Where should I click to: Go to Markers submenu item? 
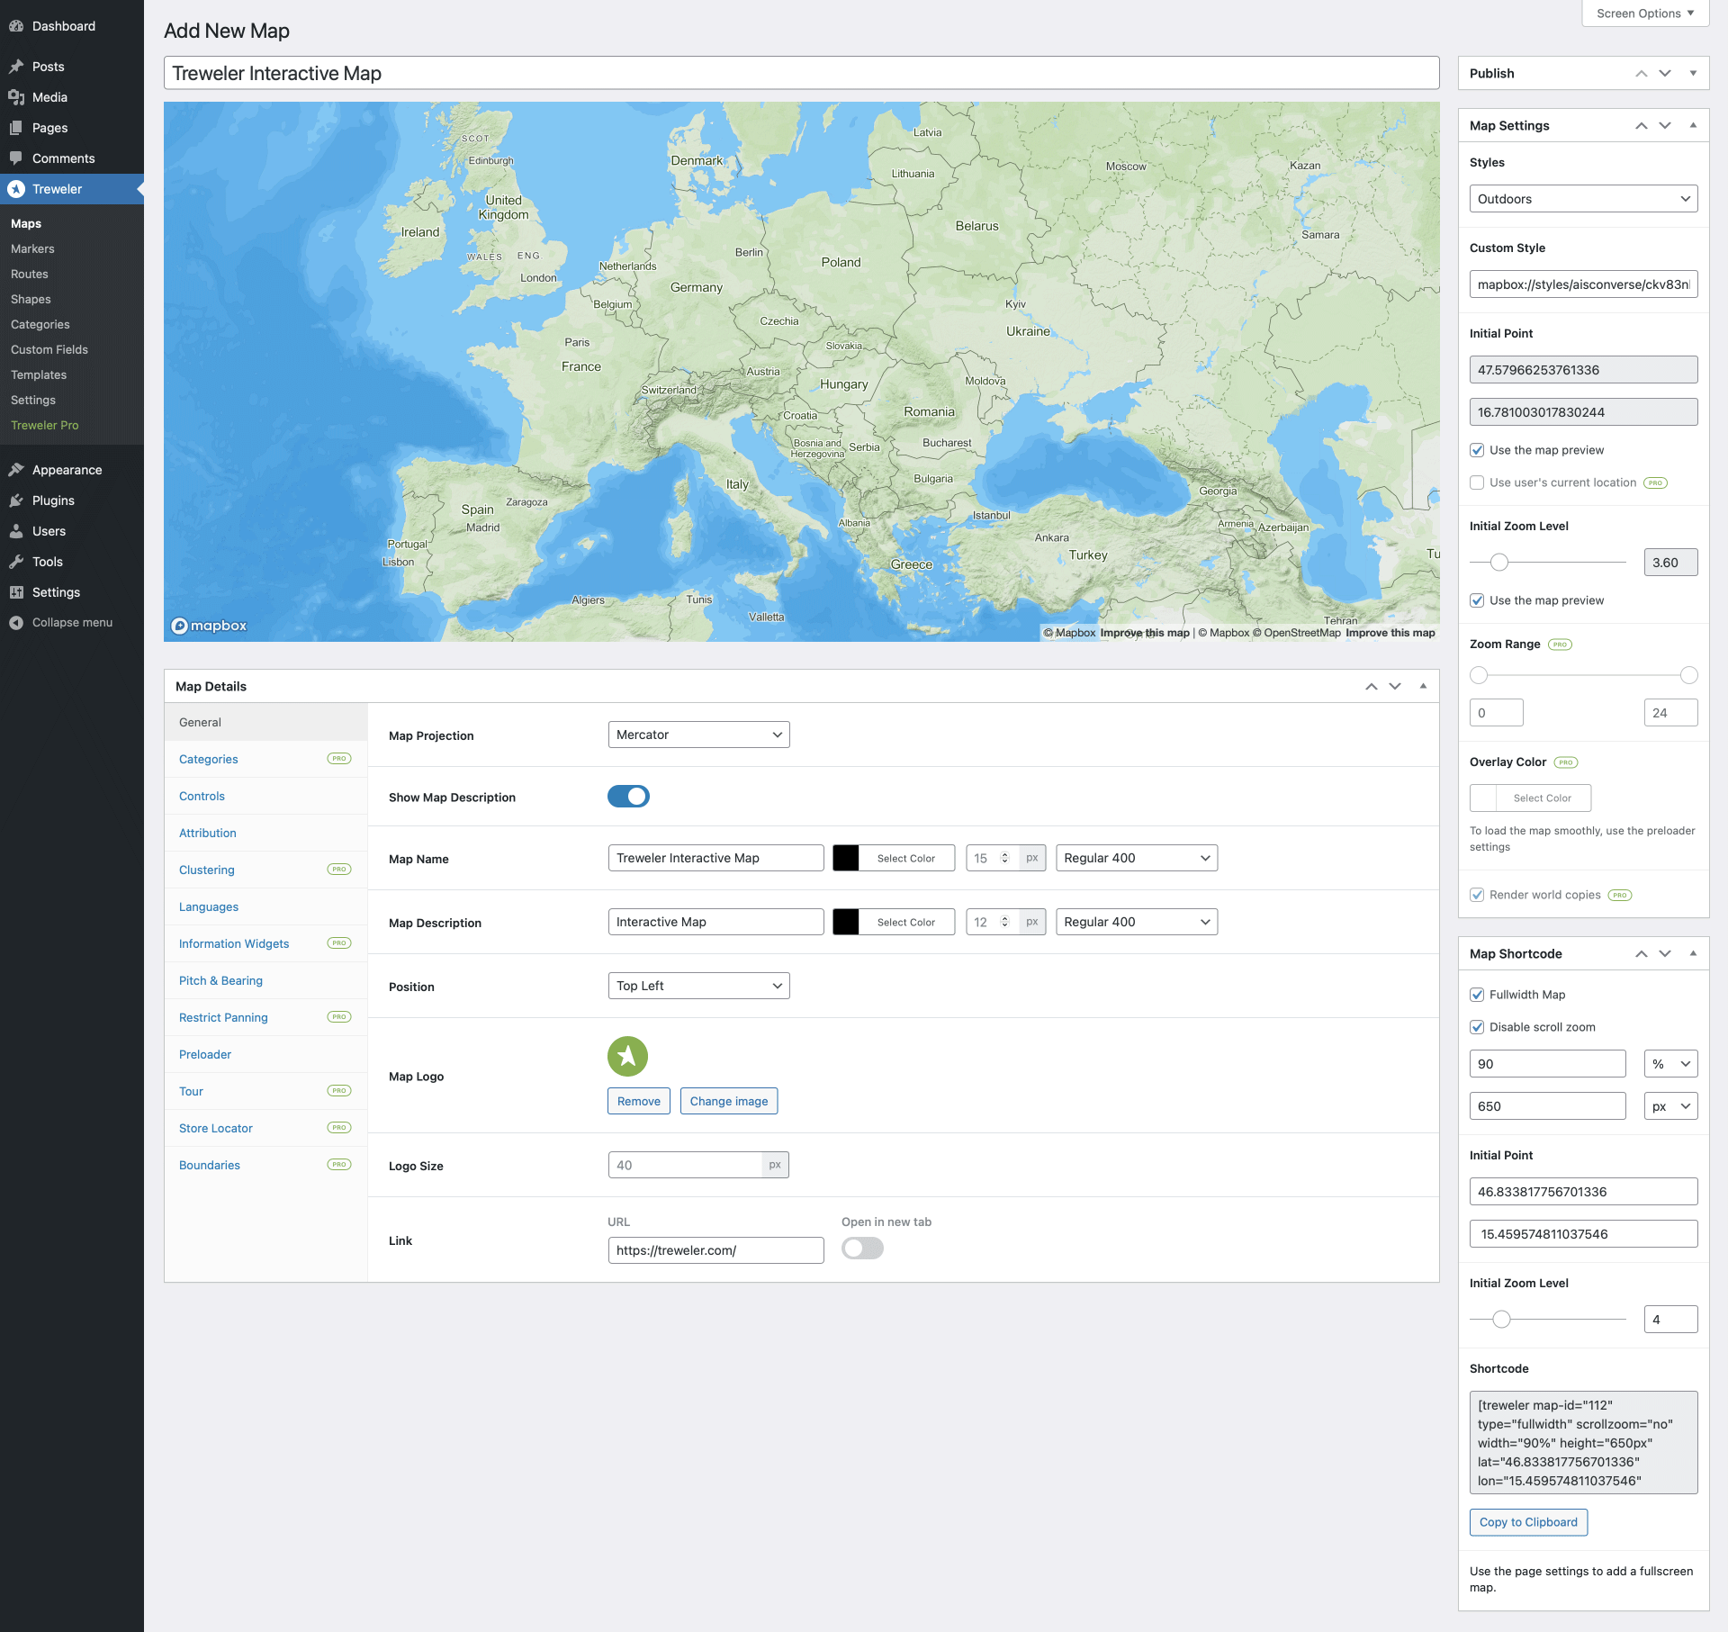(32, 248)
